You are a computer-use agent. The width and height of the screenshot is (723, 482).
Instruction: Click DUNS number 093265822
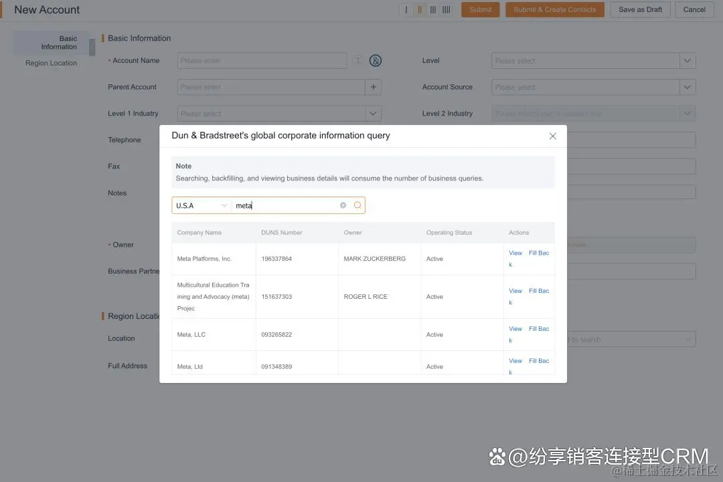276,335
